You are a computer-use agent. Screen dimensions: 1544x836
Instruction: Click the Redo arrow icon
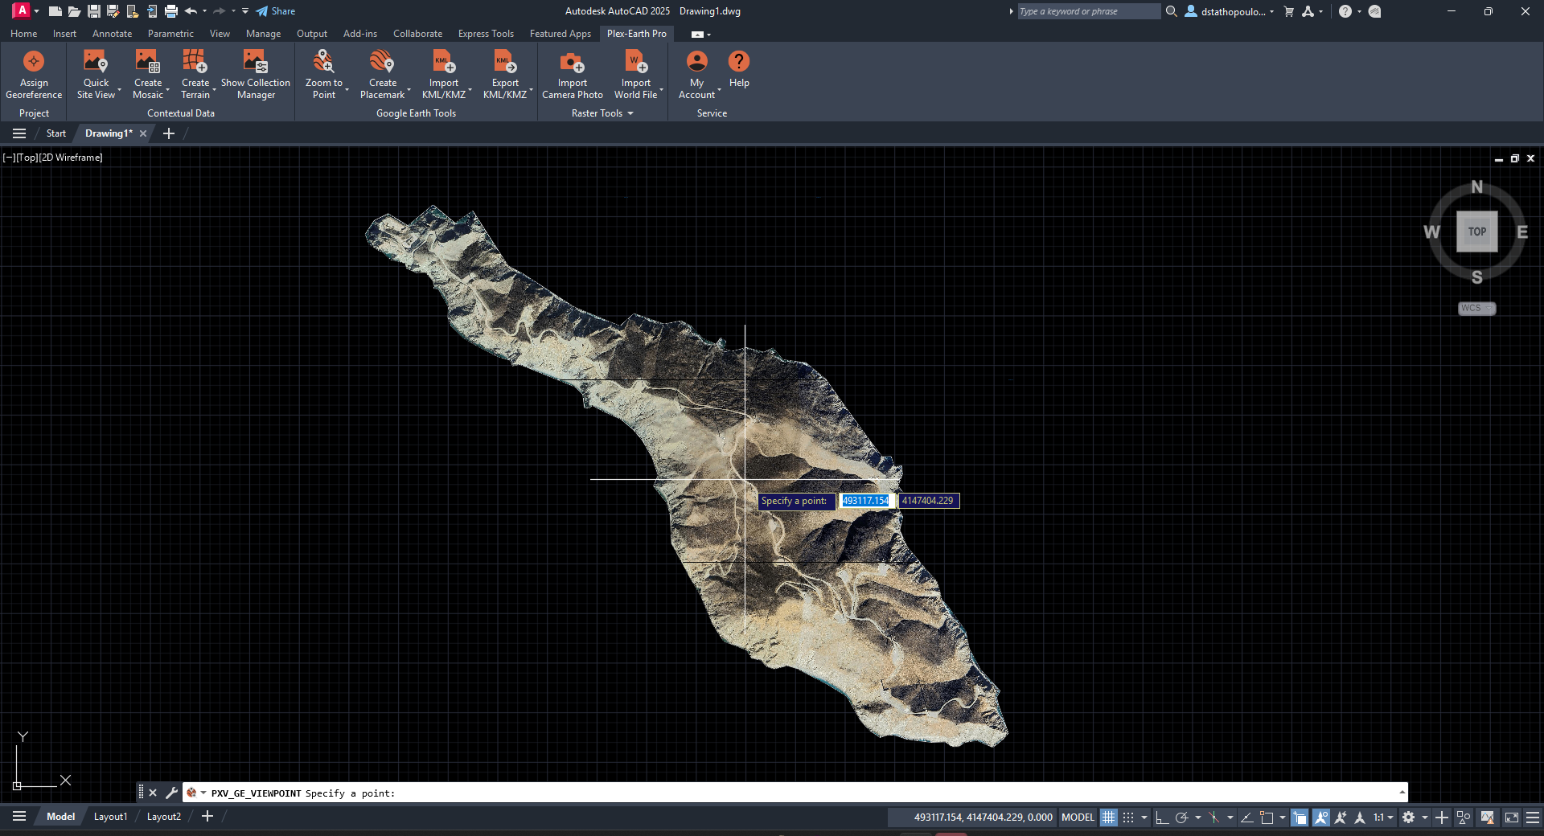pyautogui.click(x=219, y=11)
